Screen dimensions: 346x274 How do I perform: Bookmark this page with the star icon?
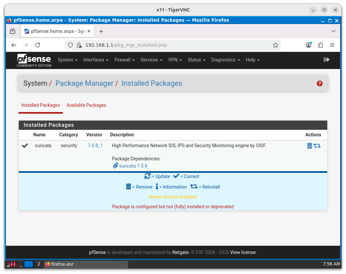click(x=275, y=45)
